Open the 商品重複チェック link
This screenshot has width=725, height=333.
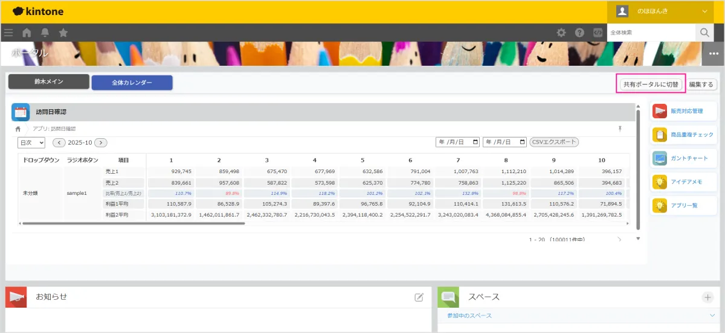[692, 135]
